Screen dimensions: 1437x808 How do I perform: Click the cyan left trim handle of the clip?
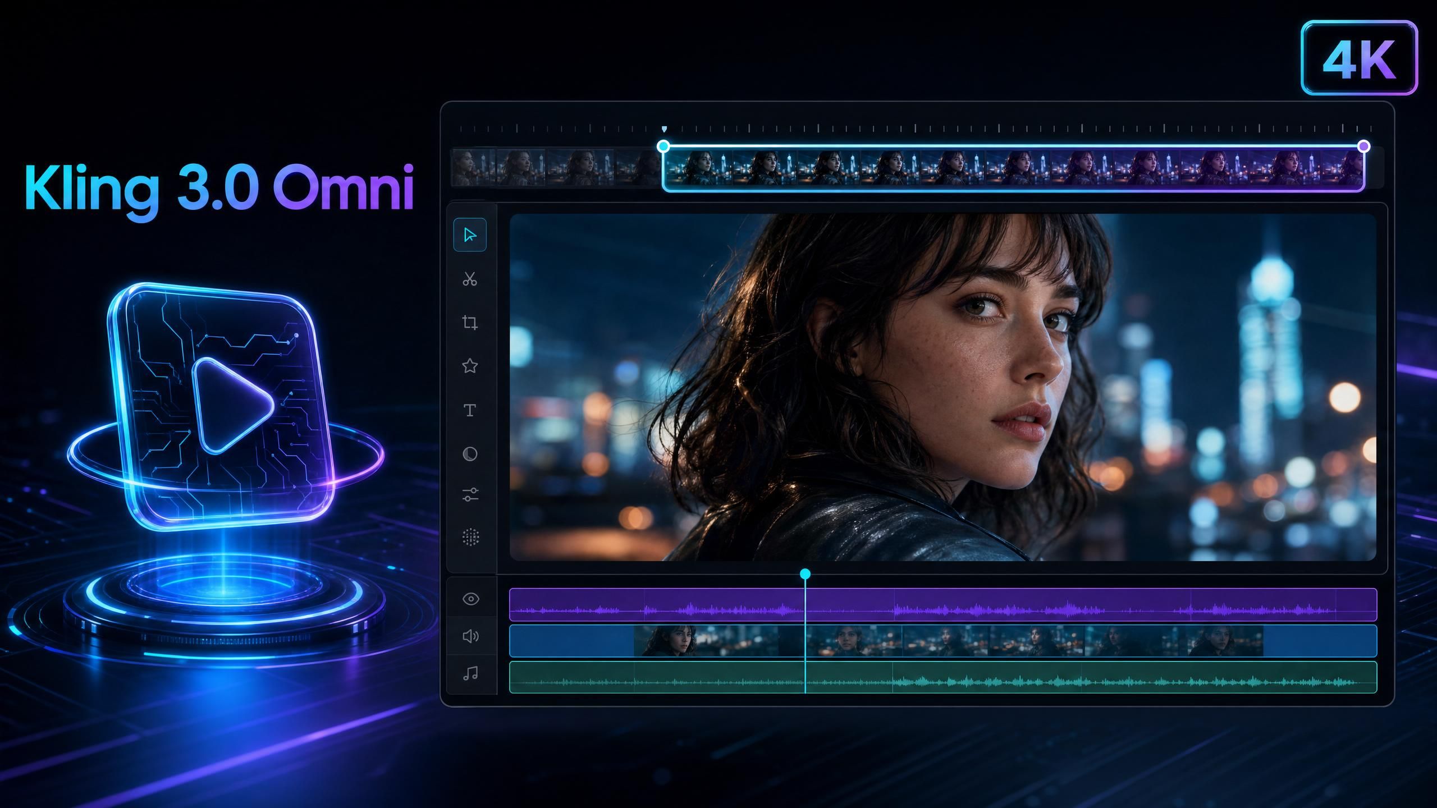[x=663, y=146]
